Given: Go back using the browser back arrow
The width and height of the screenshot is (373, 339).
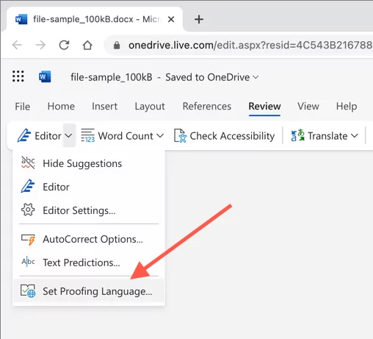Looking at the screenshot, I should (x=17, y=45).
